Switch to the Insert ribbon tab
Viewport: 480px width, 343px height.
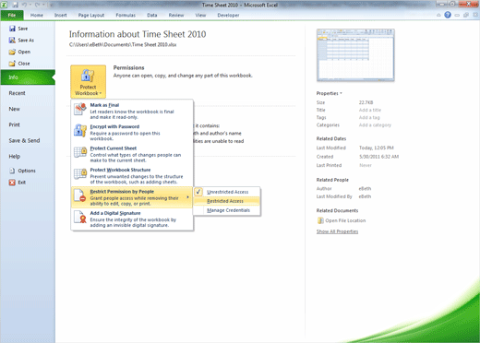[61, 15]
